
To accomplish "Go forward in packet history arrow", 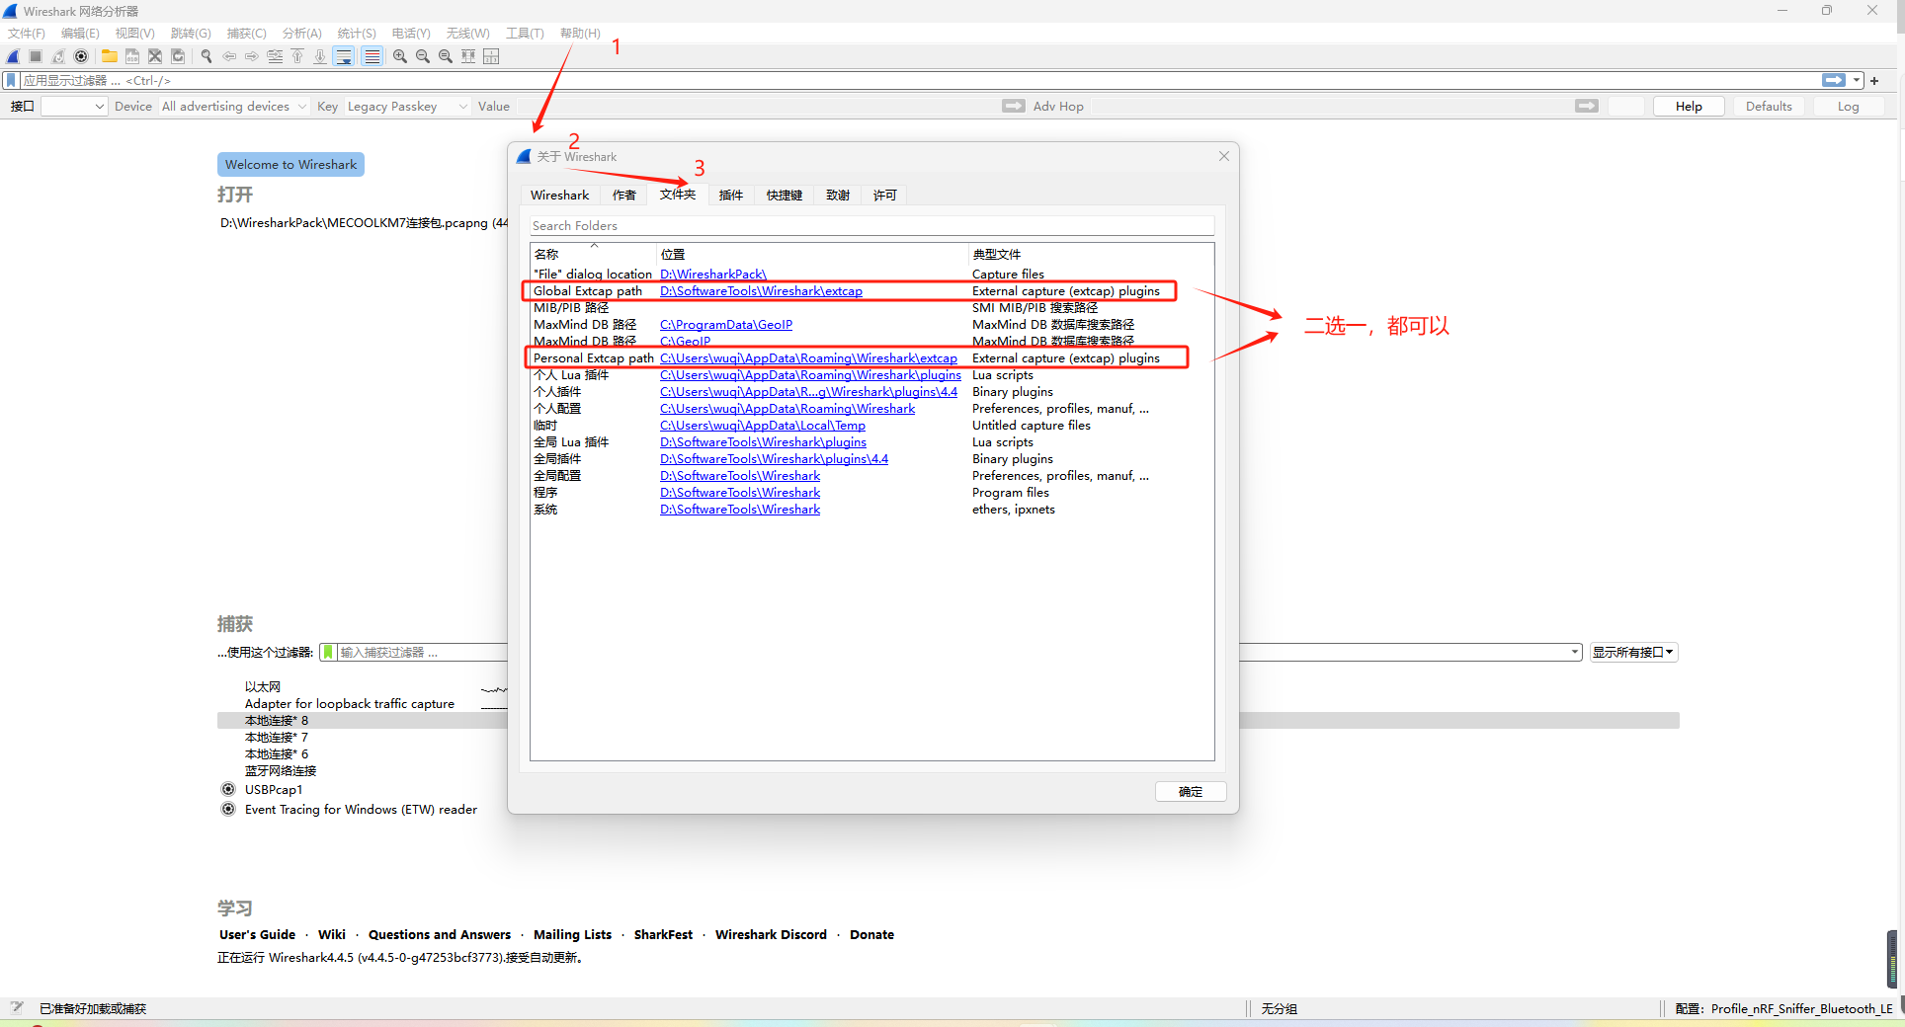I will pos(252,57).
